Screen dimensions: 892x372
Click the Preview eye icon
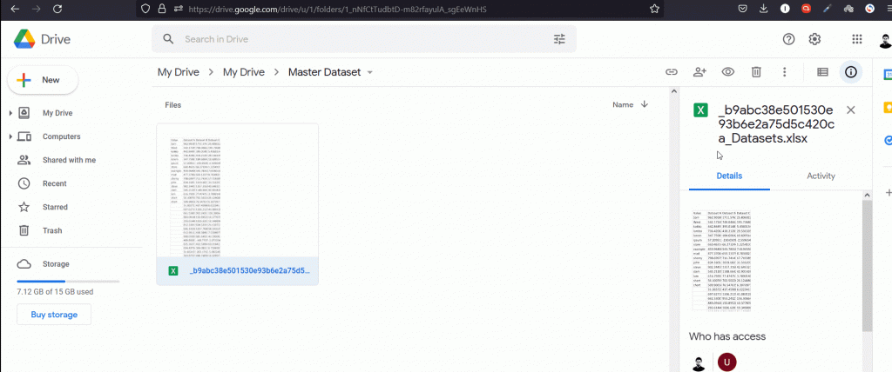point(728,72)
